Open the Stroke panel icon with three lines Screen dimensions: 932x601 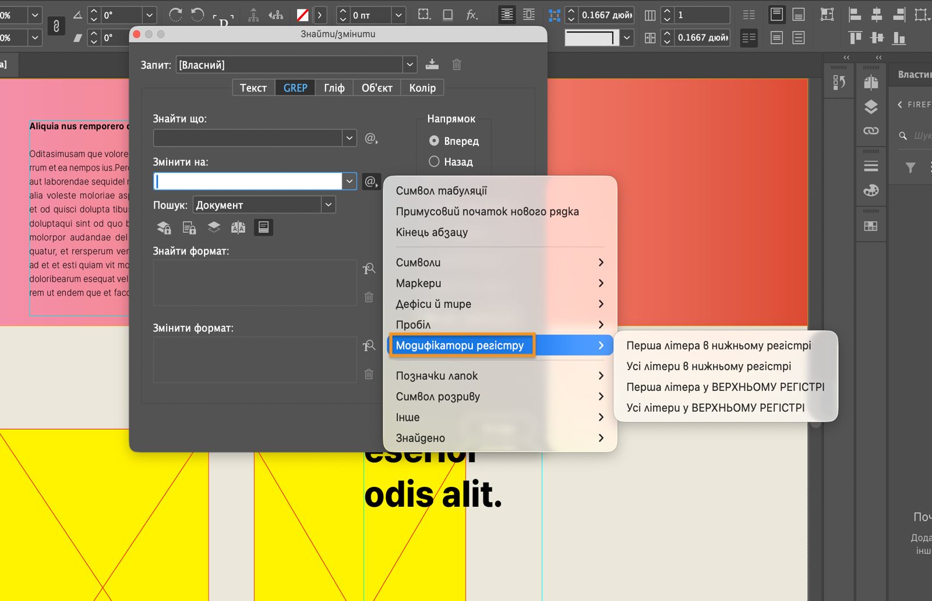tap(871, 166)
